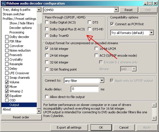Image resolution: width=159 pixels, height=132 pixels.
Task: Enable Dolby Digital (AC3) pass-through
Action: point(47,22)
